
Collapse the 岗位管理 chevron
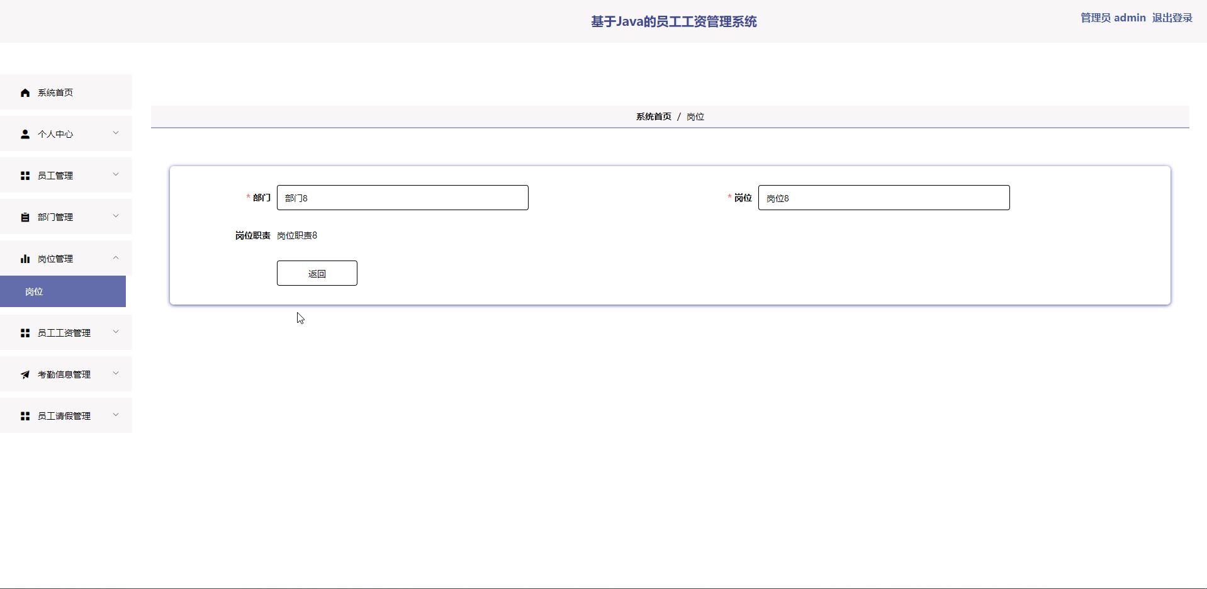click(x=116, y=257)
